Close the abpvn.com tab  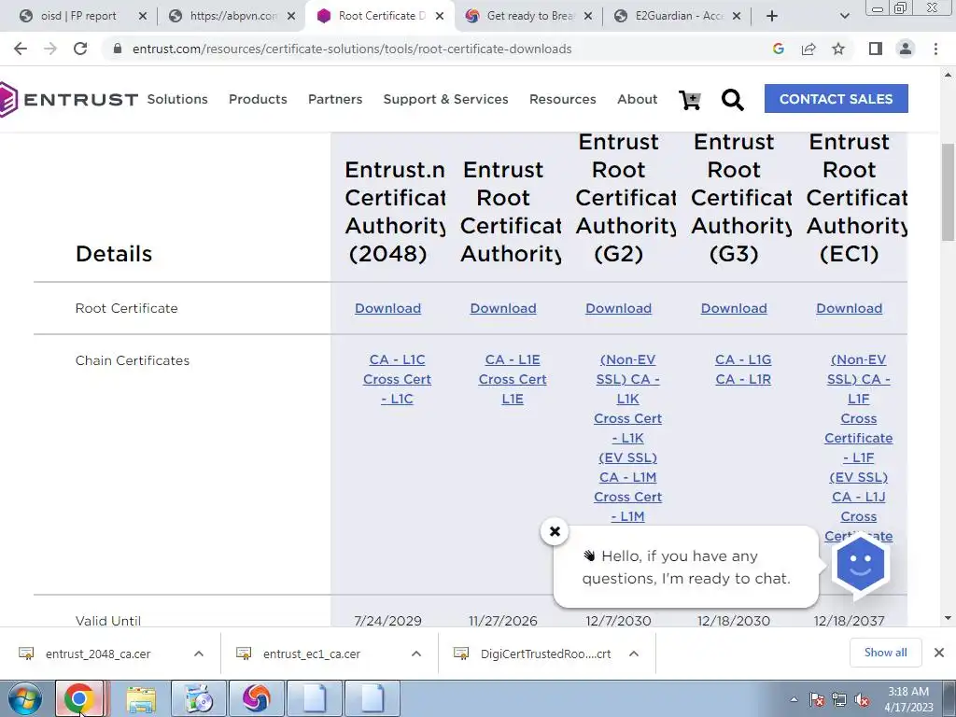291,16
